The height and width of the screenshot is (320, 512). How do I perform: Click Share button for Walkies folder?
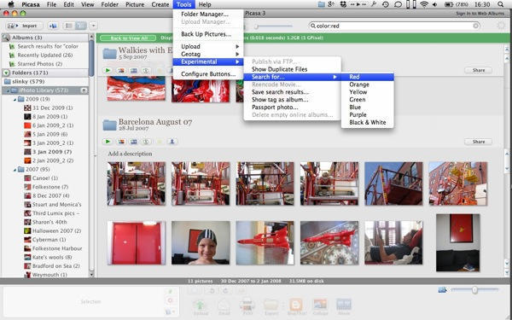click(479, 70)
